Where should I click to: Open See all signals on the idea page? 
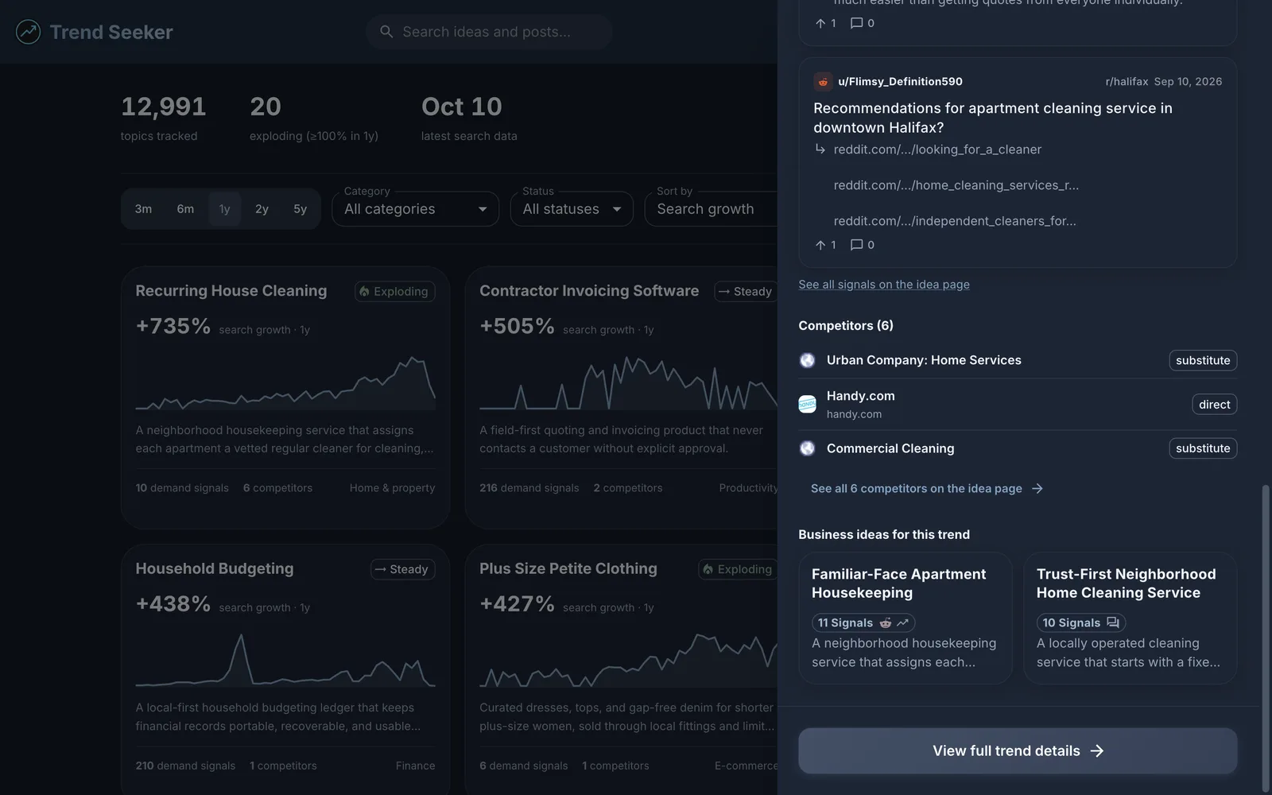click(884, 285)
